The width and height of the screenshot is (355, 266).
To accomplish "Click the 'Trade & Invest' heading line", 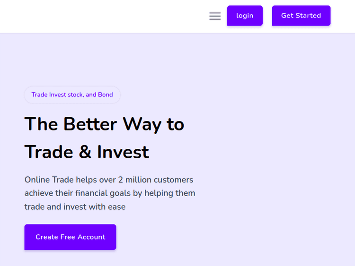I will point(87,152).
